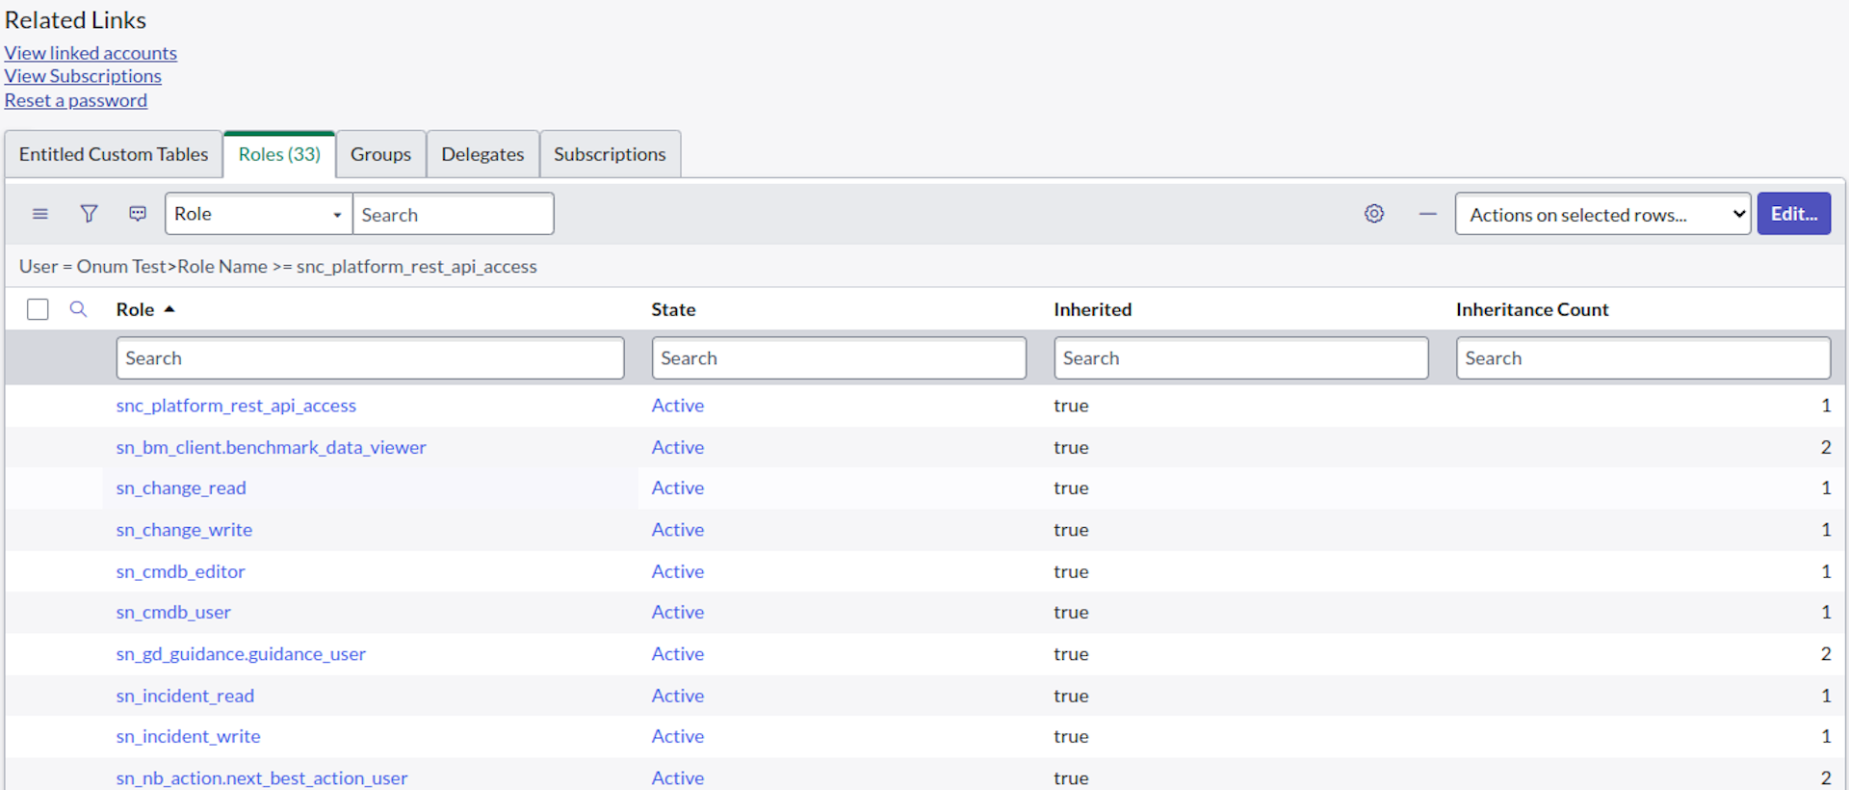Click Inherited true for sn_change_write
1849x790 pixels.
(x=1071, y=530)
